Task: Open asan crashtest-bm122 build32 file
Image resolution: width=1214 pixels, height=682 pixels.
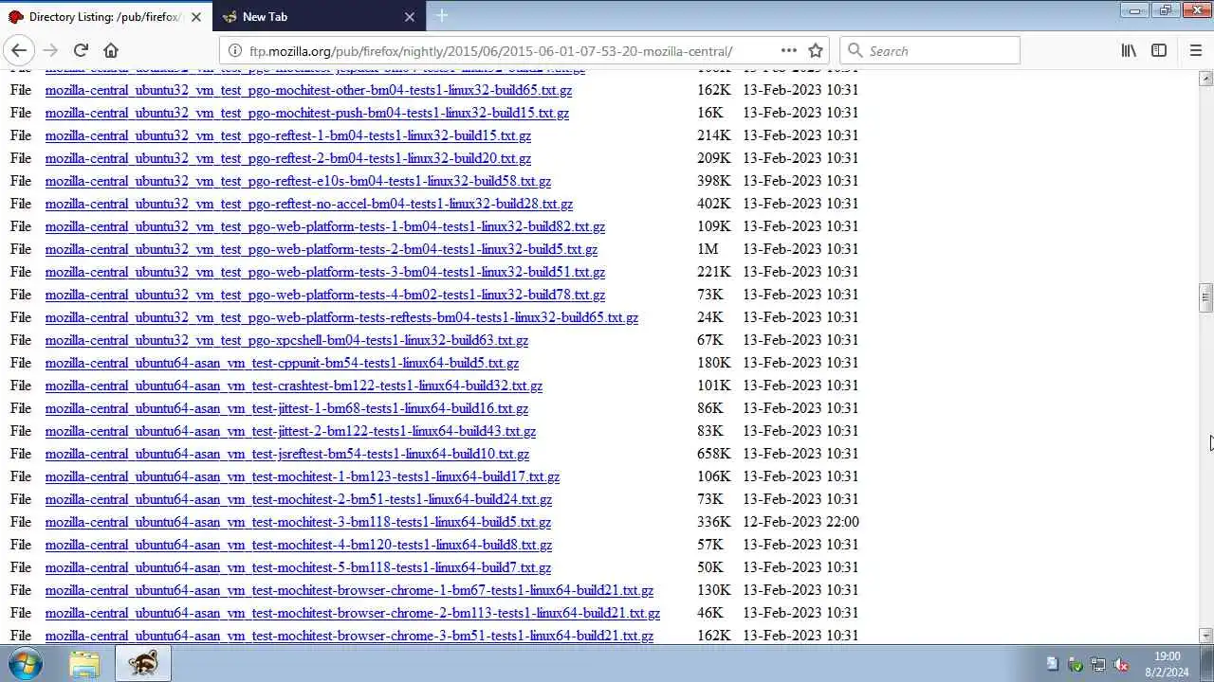Action: [293, 386]
